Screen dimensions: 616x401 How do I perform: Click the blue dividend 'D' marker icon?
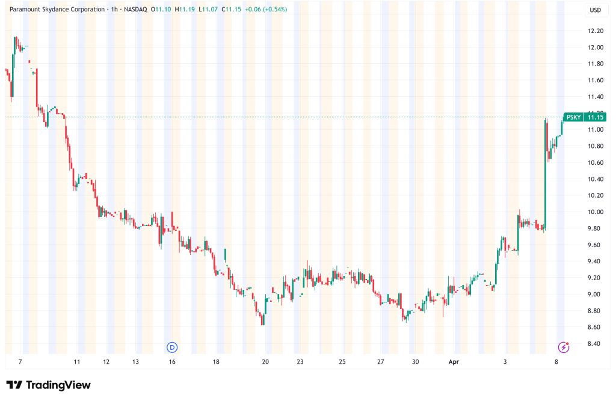coord(172,347)
